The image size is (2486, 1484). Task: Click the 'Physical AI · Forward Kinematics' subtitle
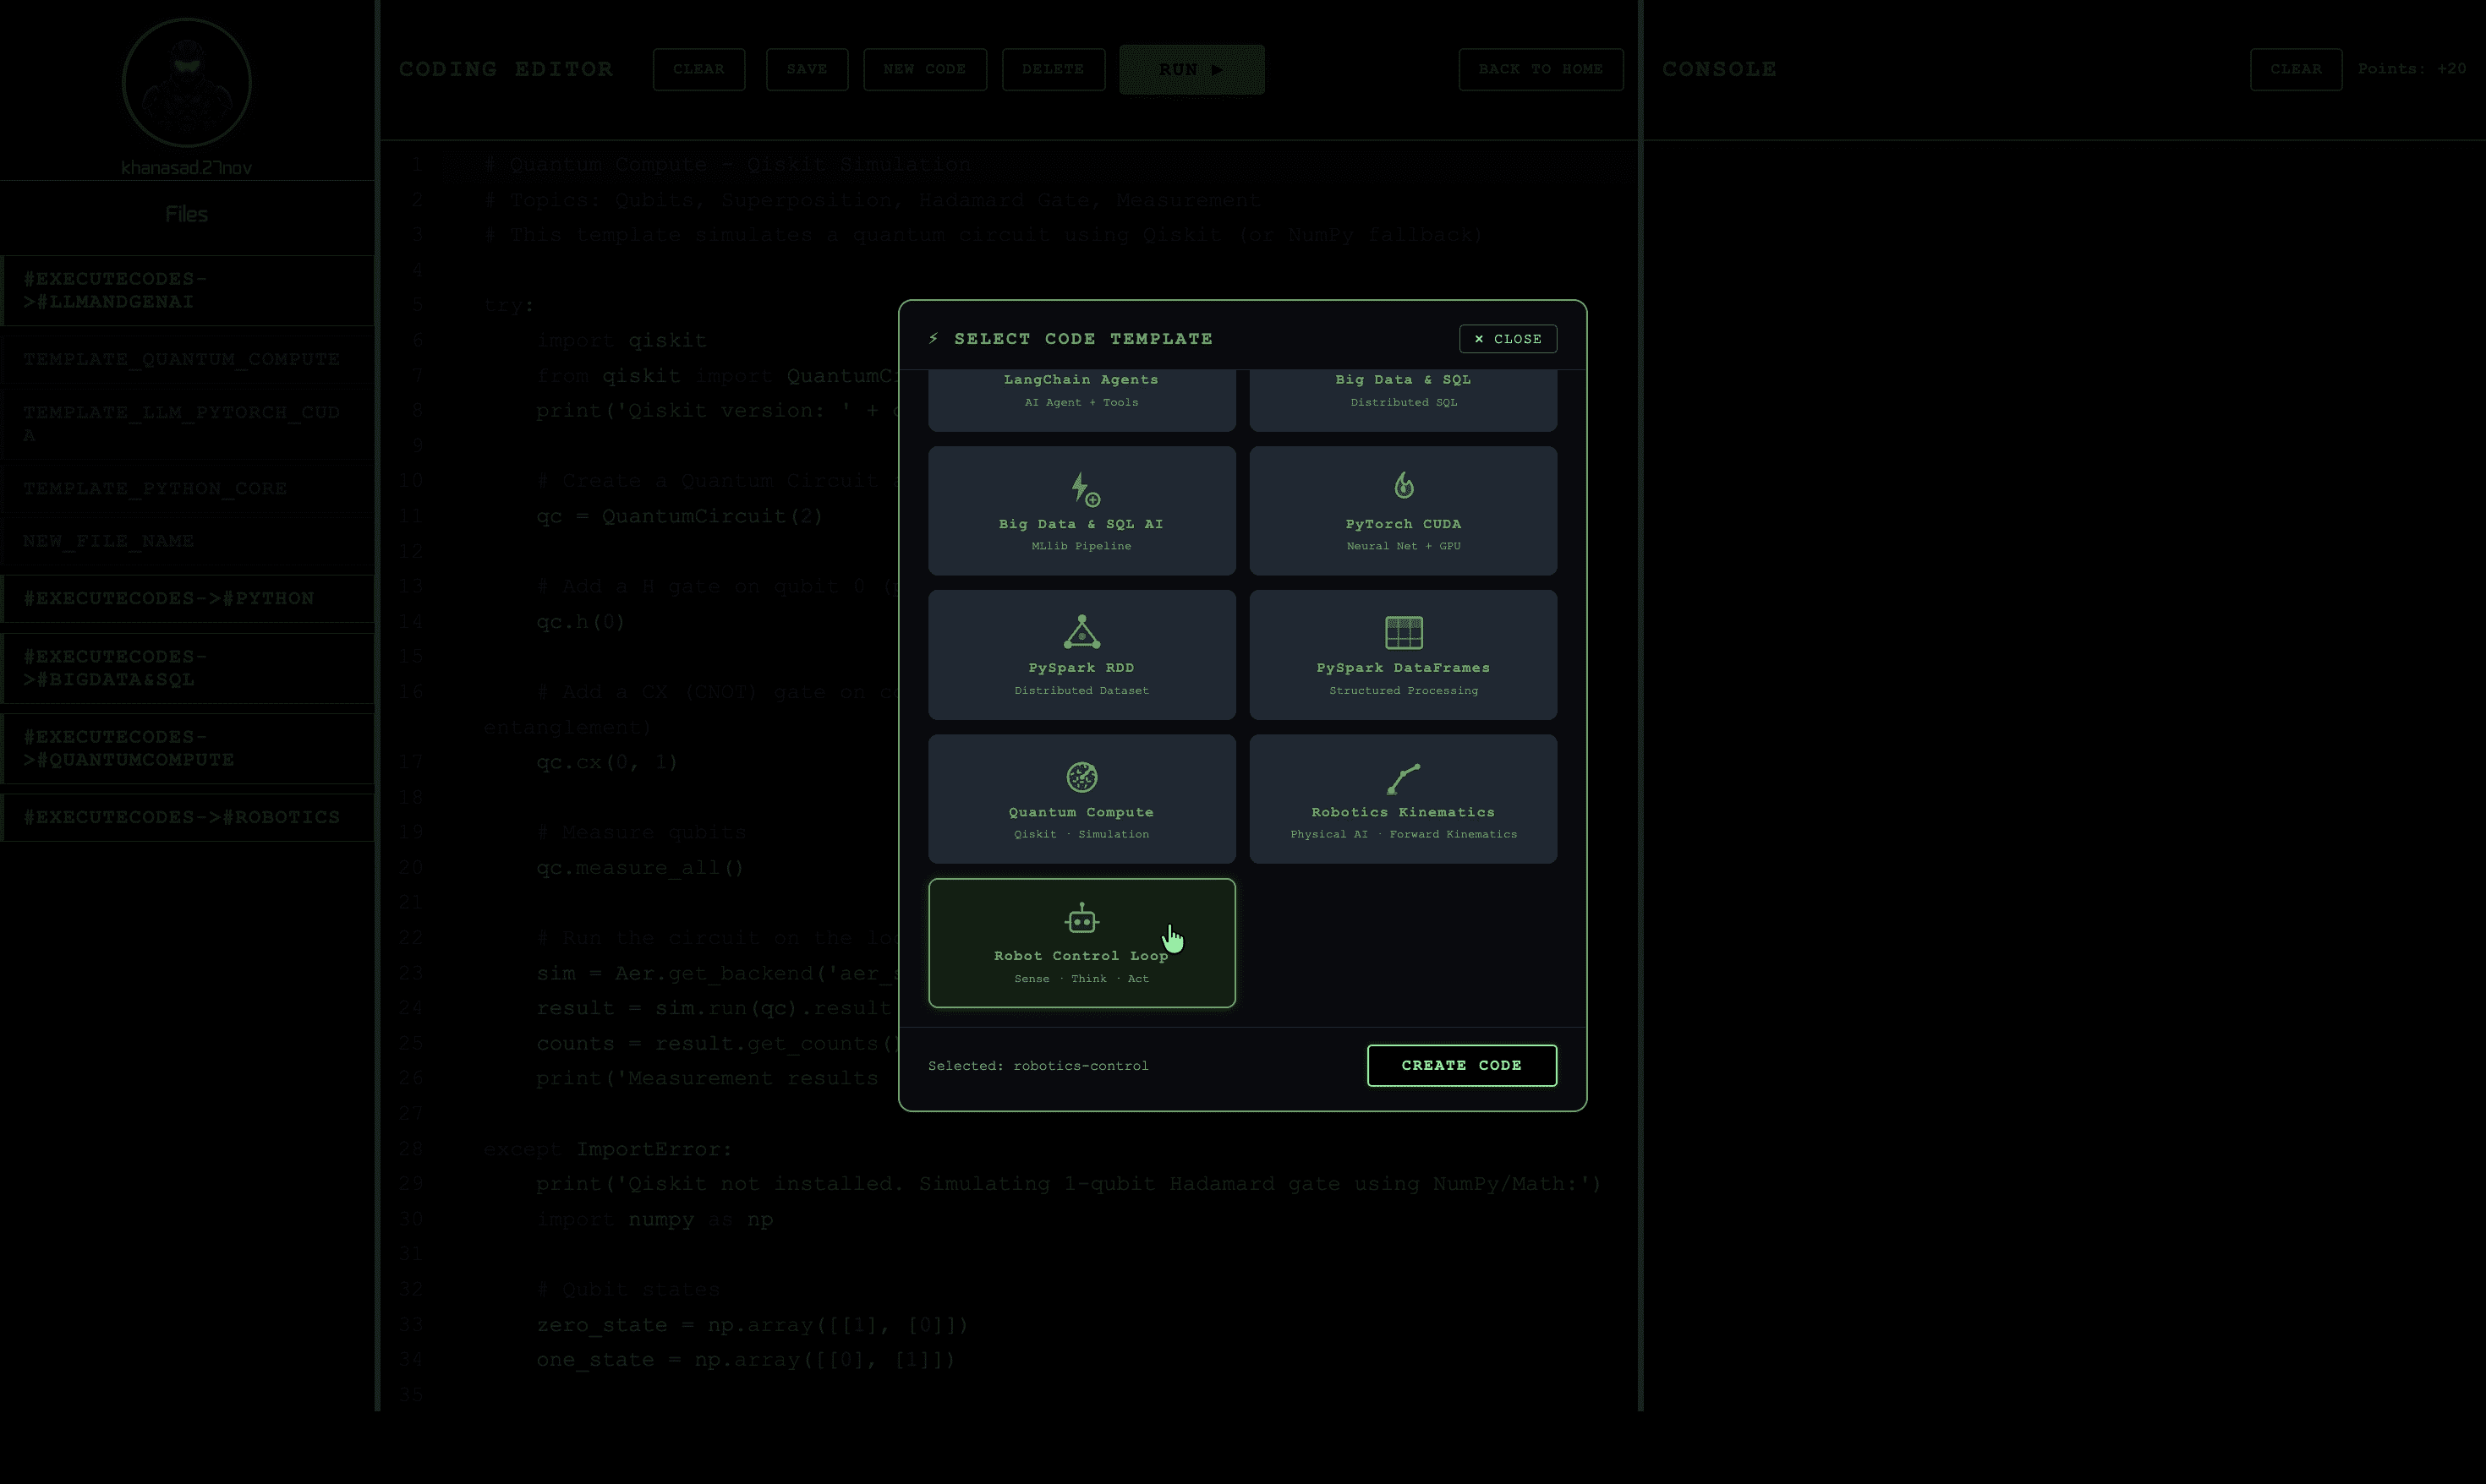click(x=1404, y=834)
